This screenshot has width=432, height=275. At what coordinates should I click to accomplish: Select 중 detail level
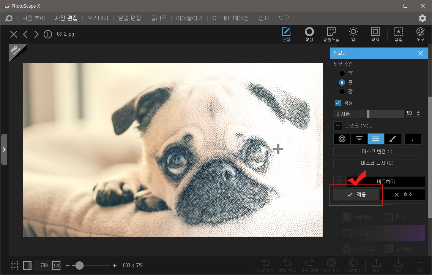[x=342, y=82]
